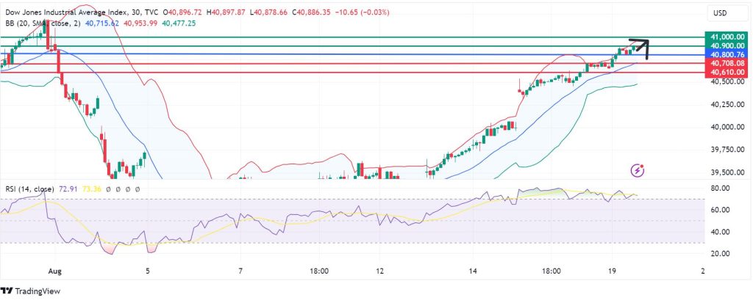Click the RSI value 72.91
Screen dimensions: 753x300
coord(67,189)
